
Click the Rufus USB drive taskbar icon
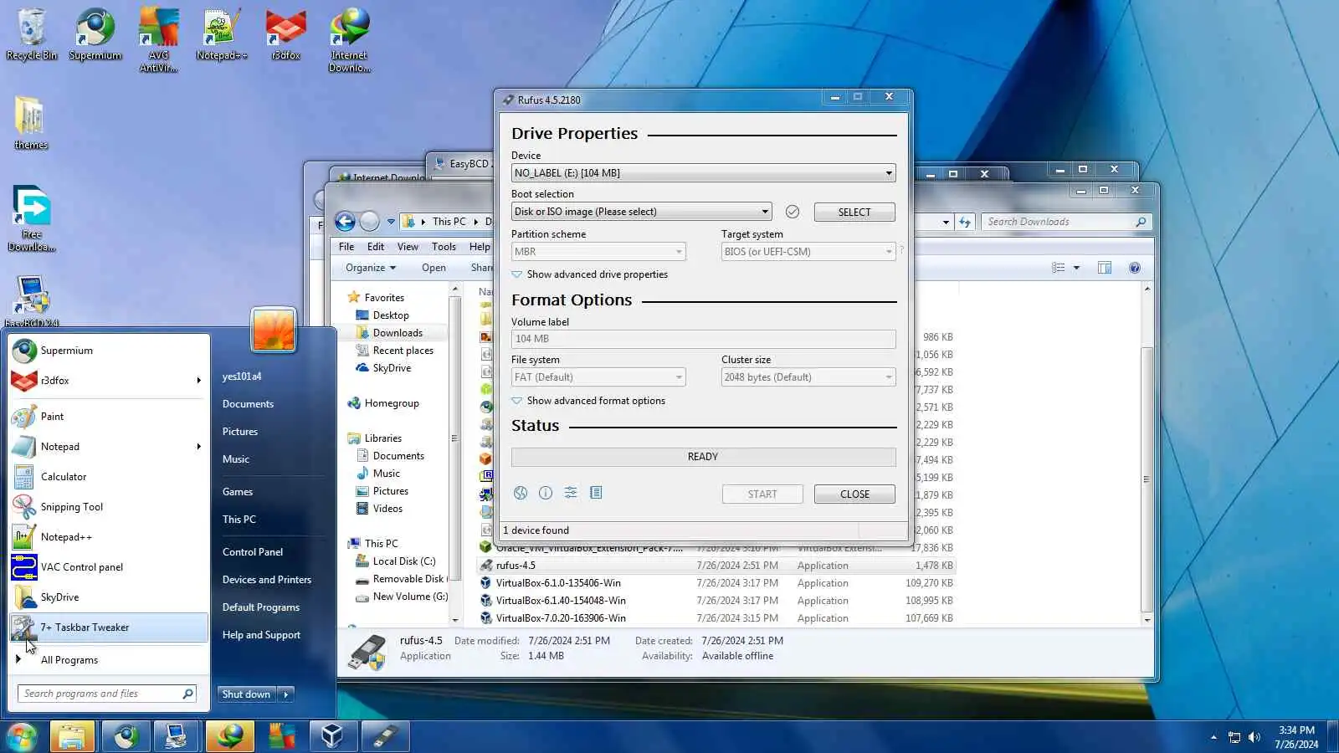point(385,736)
